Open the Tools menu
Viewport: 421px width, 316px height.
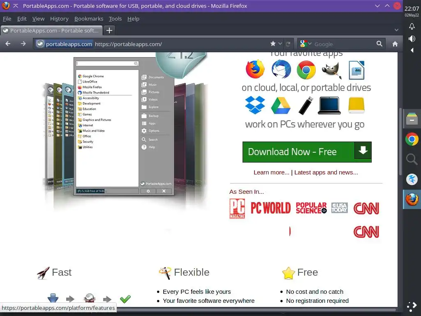(x=115, y=19)
